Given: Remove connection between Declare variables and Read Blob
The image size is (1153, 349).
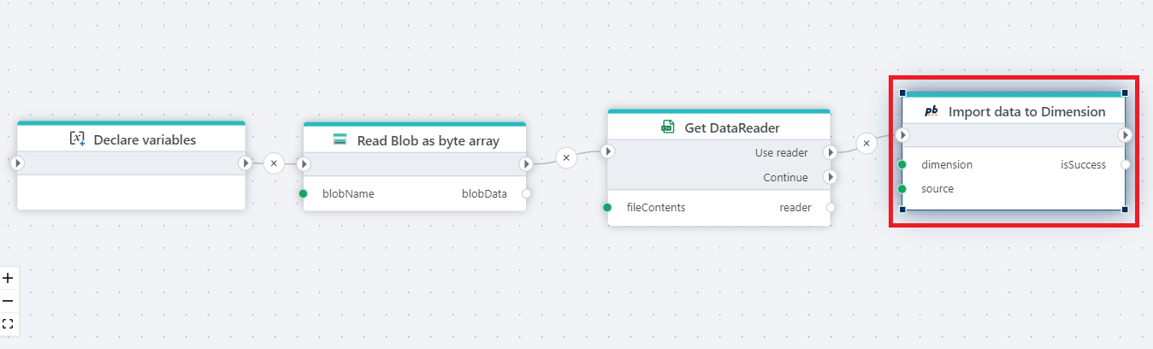Looking at the screenshot, I should coord(274,163).
